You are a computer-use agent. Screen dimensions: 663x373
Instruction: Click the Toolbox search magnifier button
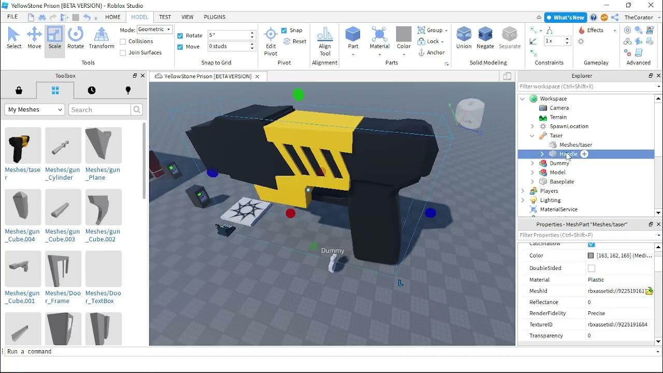(137, 109)
